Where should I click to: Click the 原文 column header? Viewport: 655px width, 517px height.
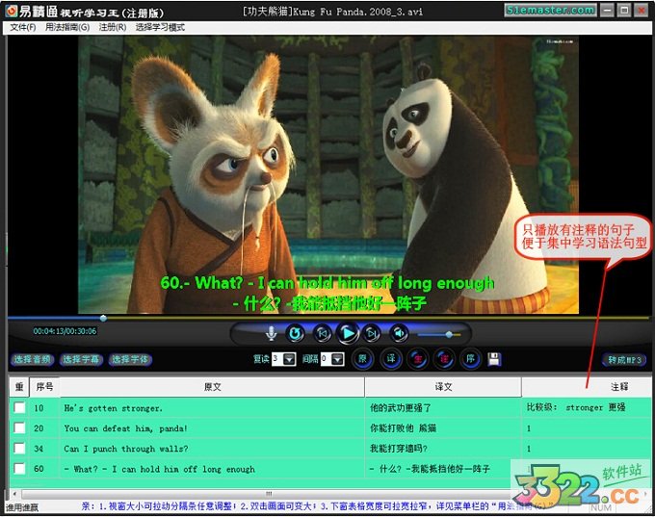[x=212, y=387]
